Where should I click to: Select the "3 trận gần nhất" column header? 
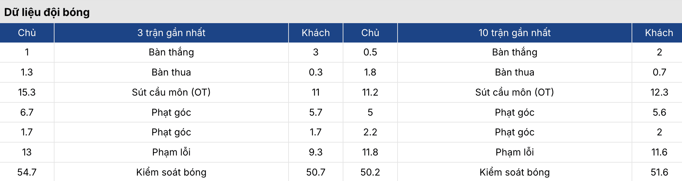pyautogui.click(x=171, y=33)
